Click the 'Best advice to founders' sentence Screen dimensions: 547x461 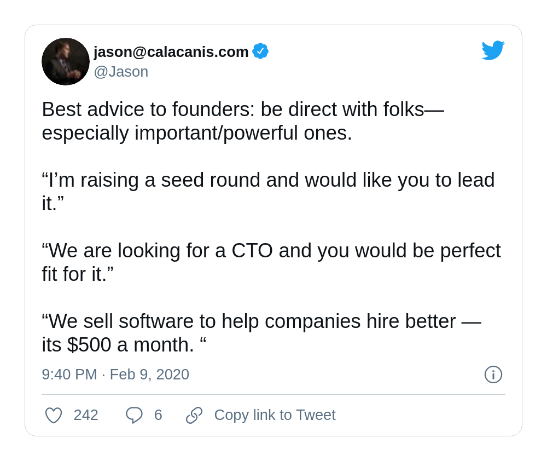[243, 110]
